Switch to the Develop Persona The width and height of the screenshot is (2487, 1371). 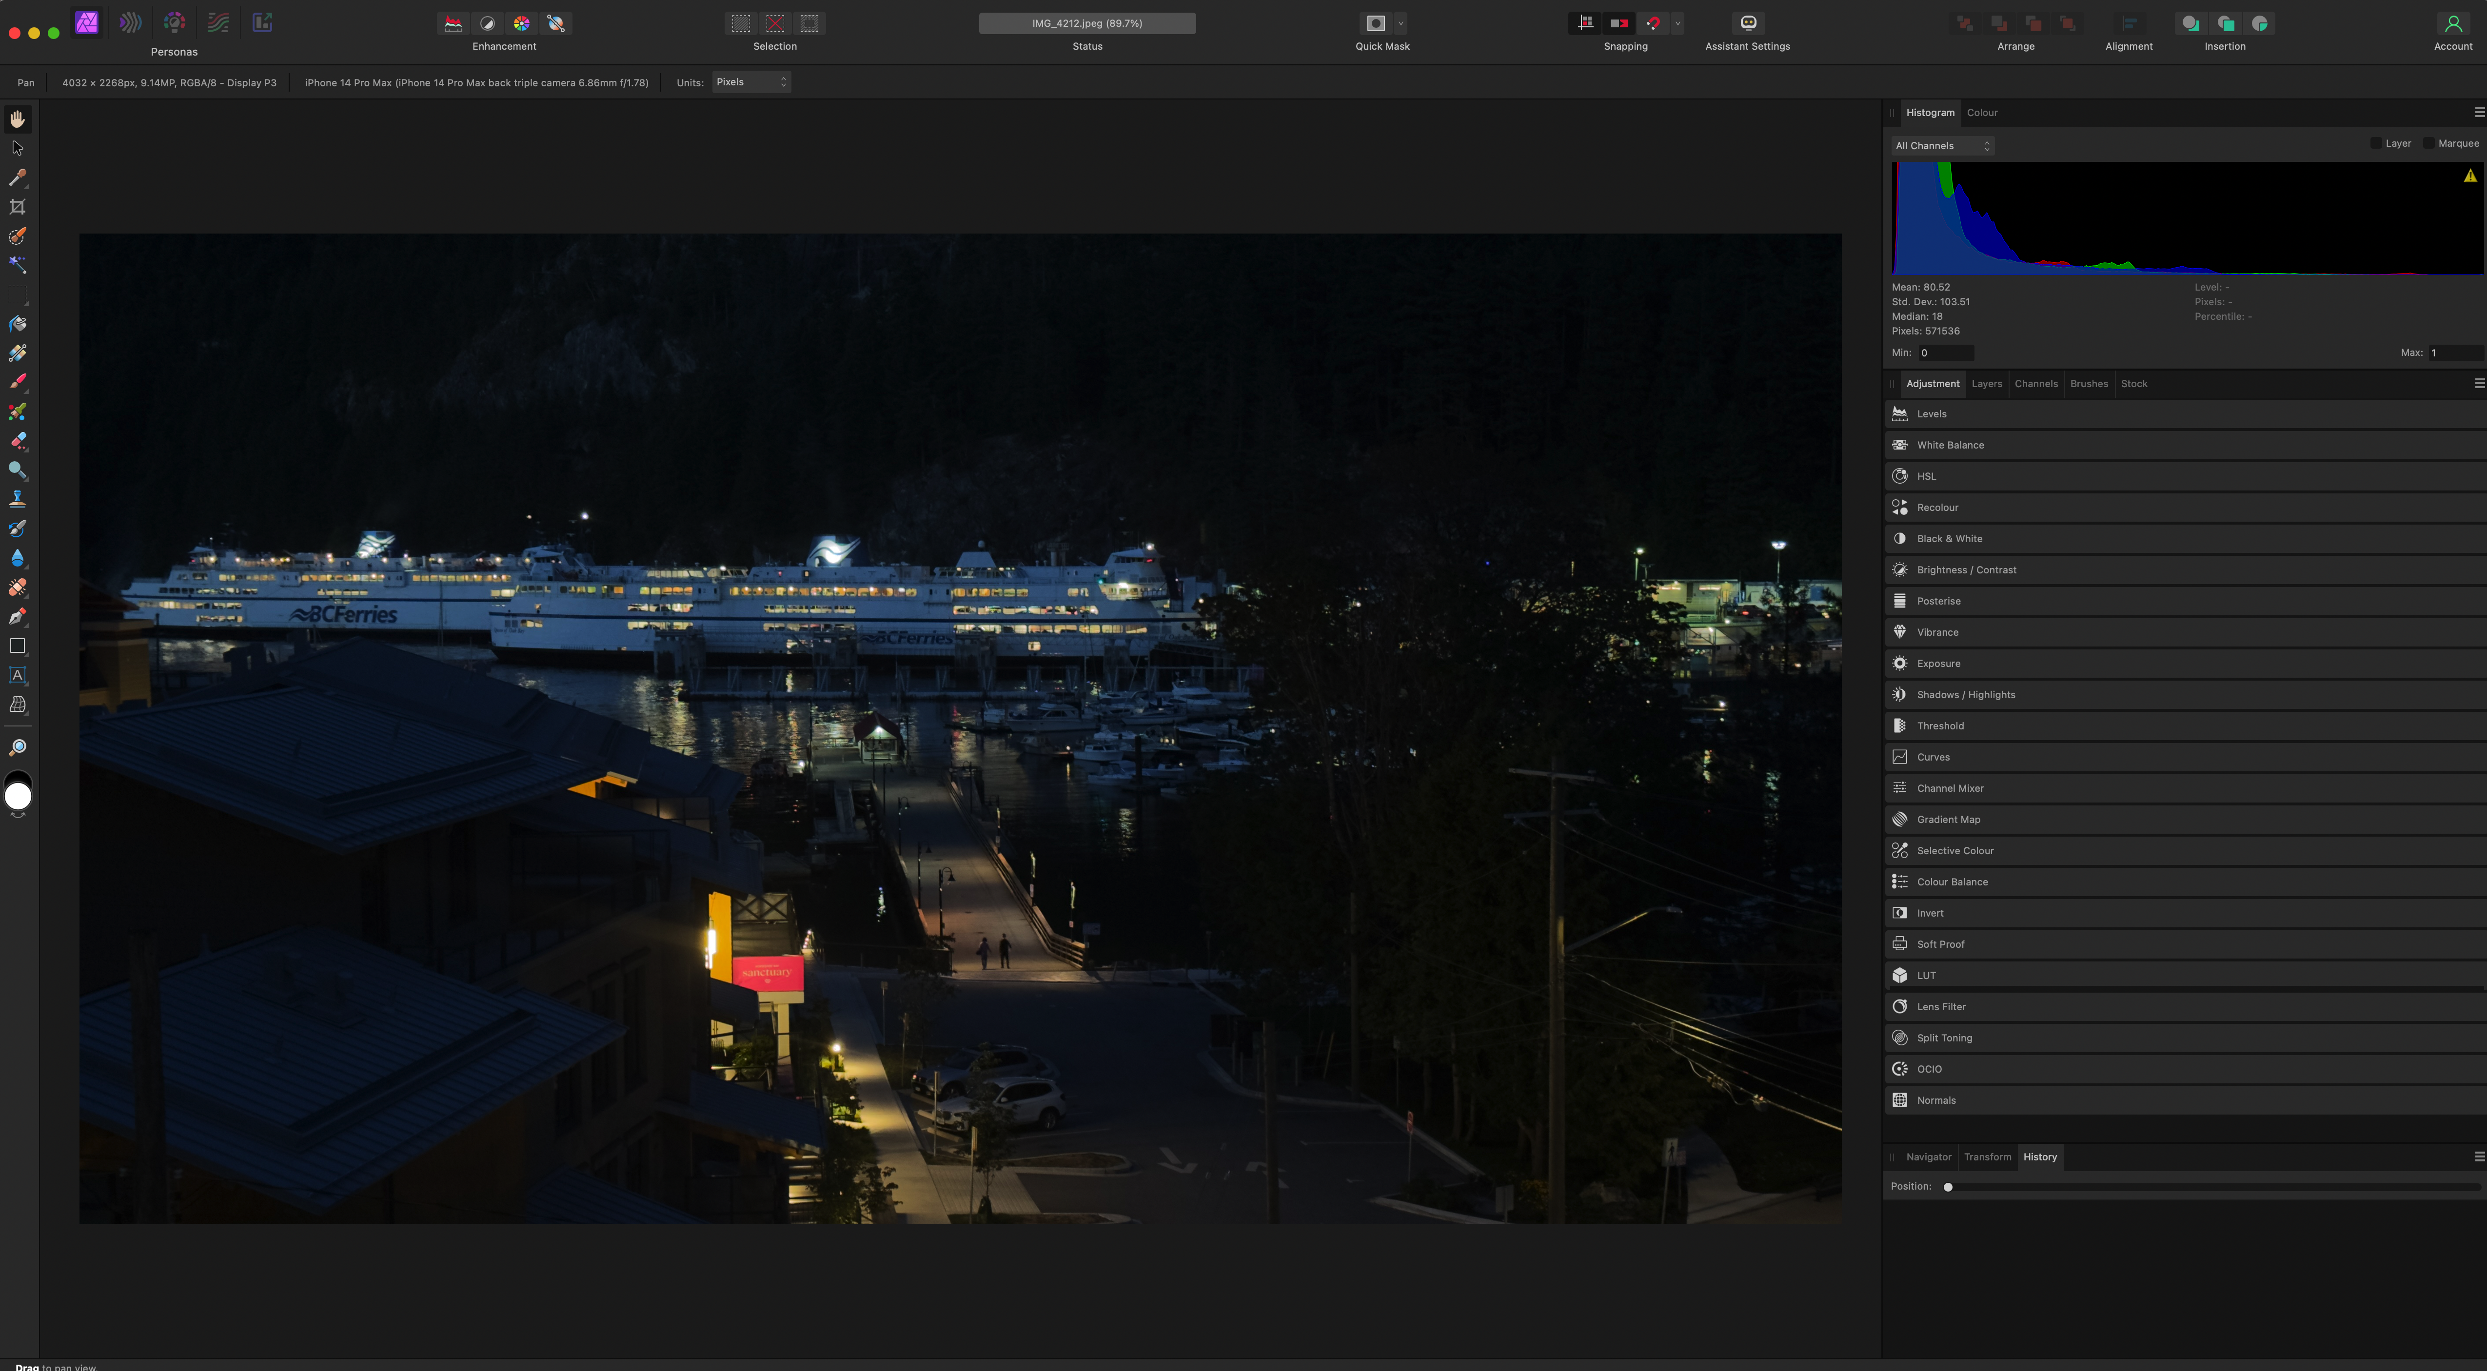(175, 22)
